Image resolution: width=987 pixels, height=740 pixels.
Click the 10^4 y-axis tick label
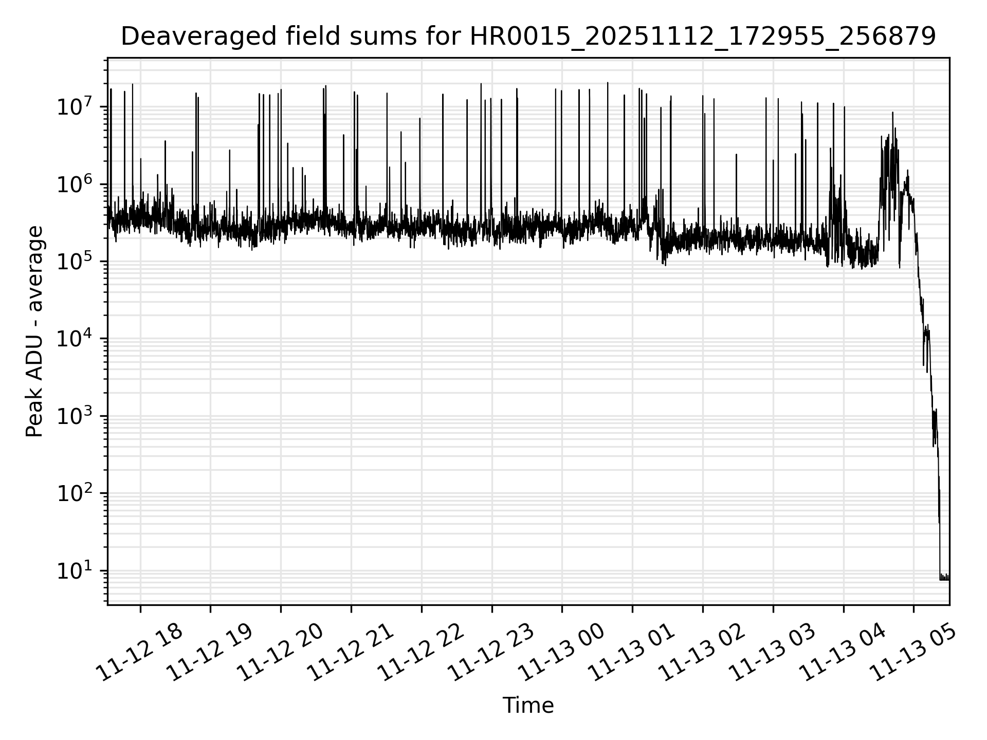point(74,338)
